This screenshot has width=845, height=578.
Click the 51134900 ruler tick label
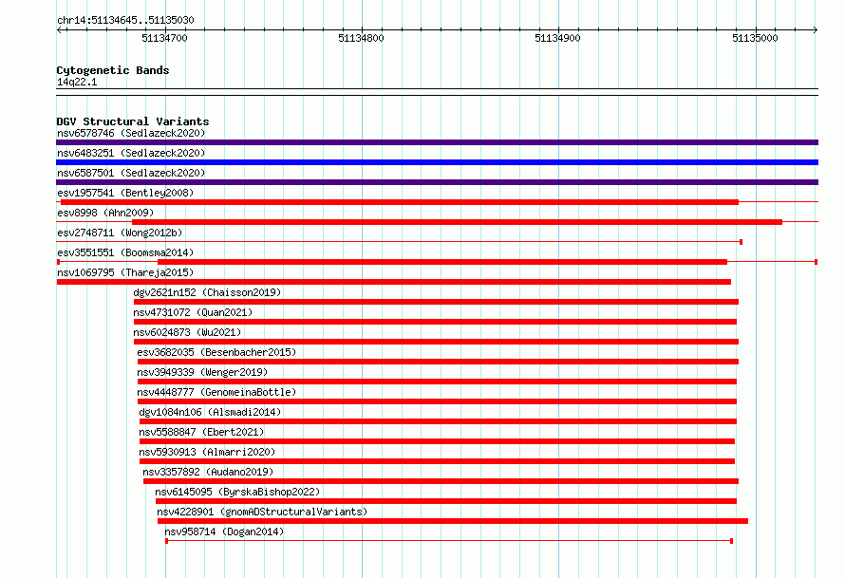point(557,38)
